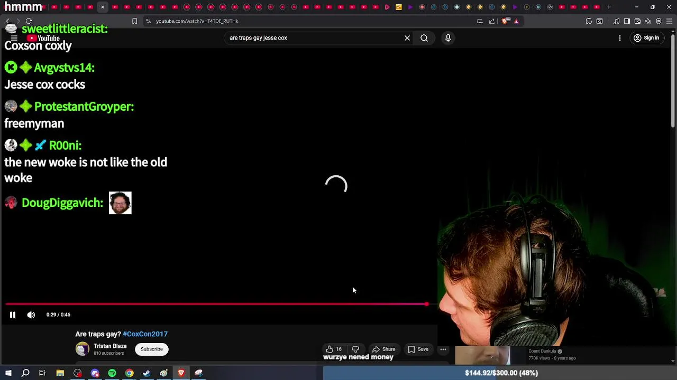The image size is (677, 380).
Task: Open Brave Rewards triangle icon
Action: (x=516, y=21)
